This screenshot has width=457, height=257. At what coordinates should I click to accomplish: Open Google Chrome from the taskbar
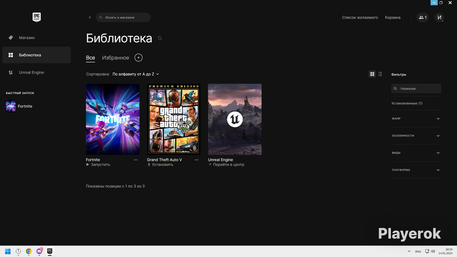pos(29,251)
